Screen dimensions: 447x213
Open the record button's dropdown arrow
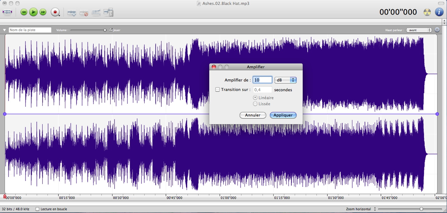59,15
